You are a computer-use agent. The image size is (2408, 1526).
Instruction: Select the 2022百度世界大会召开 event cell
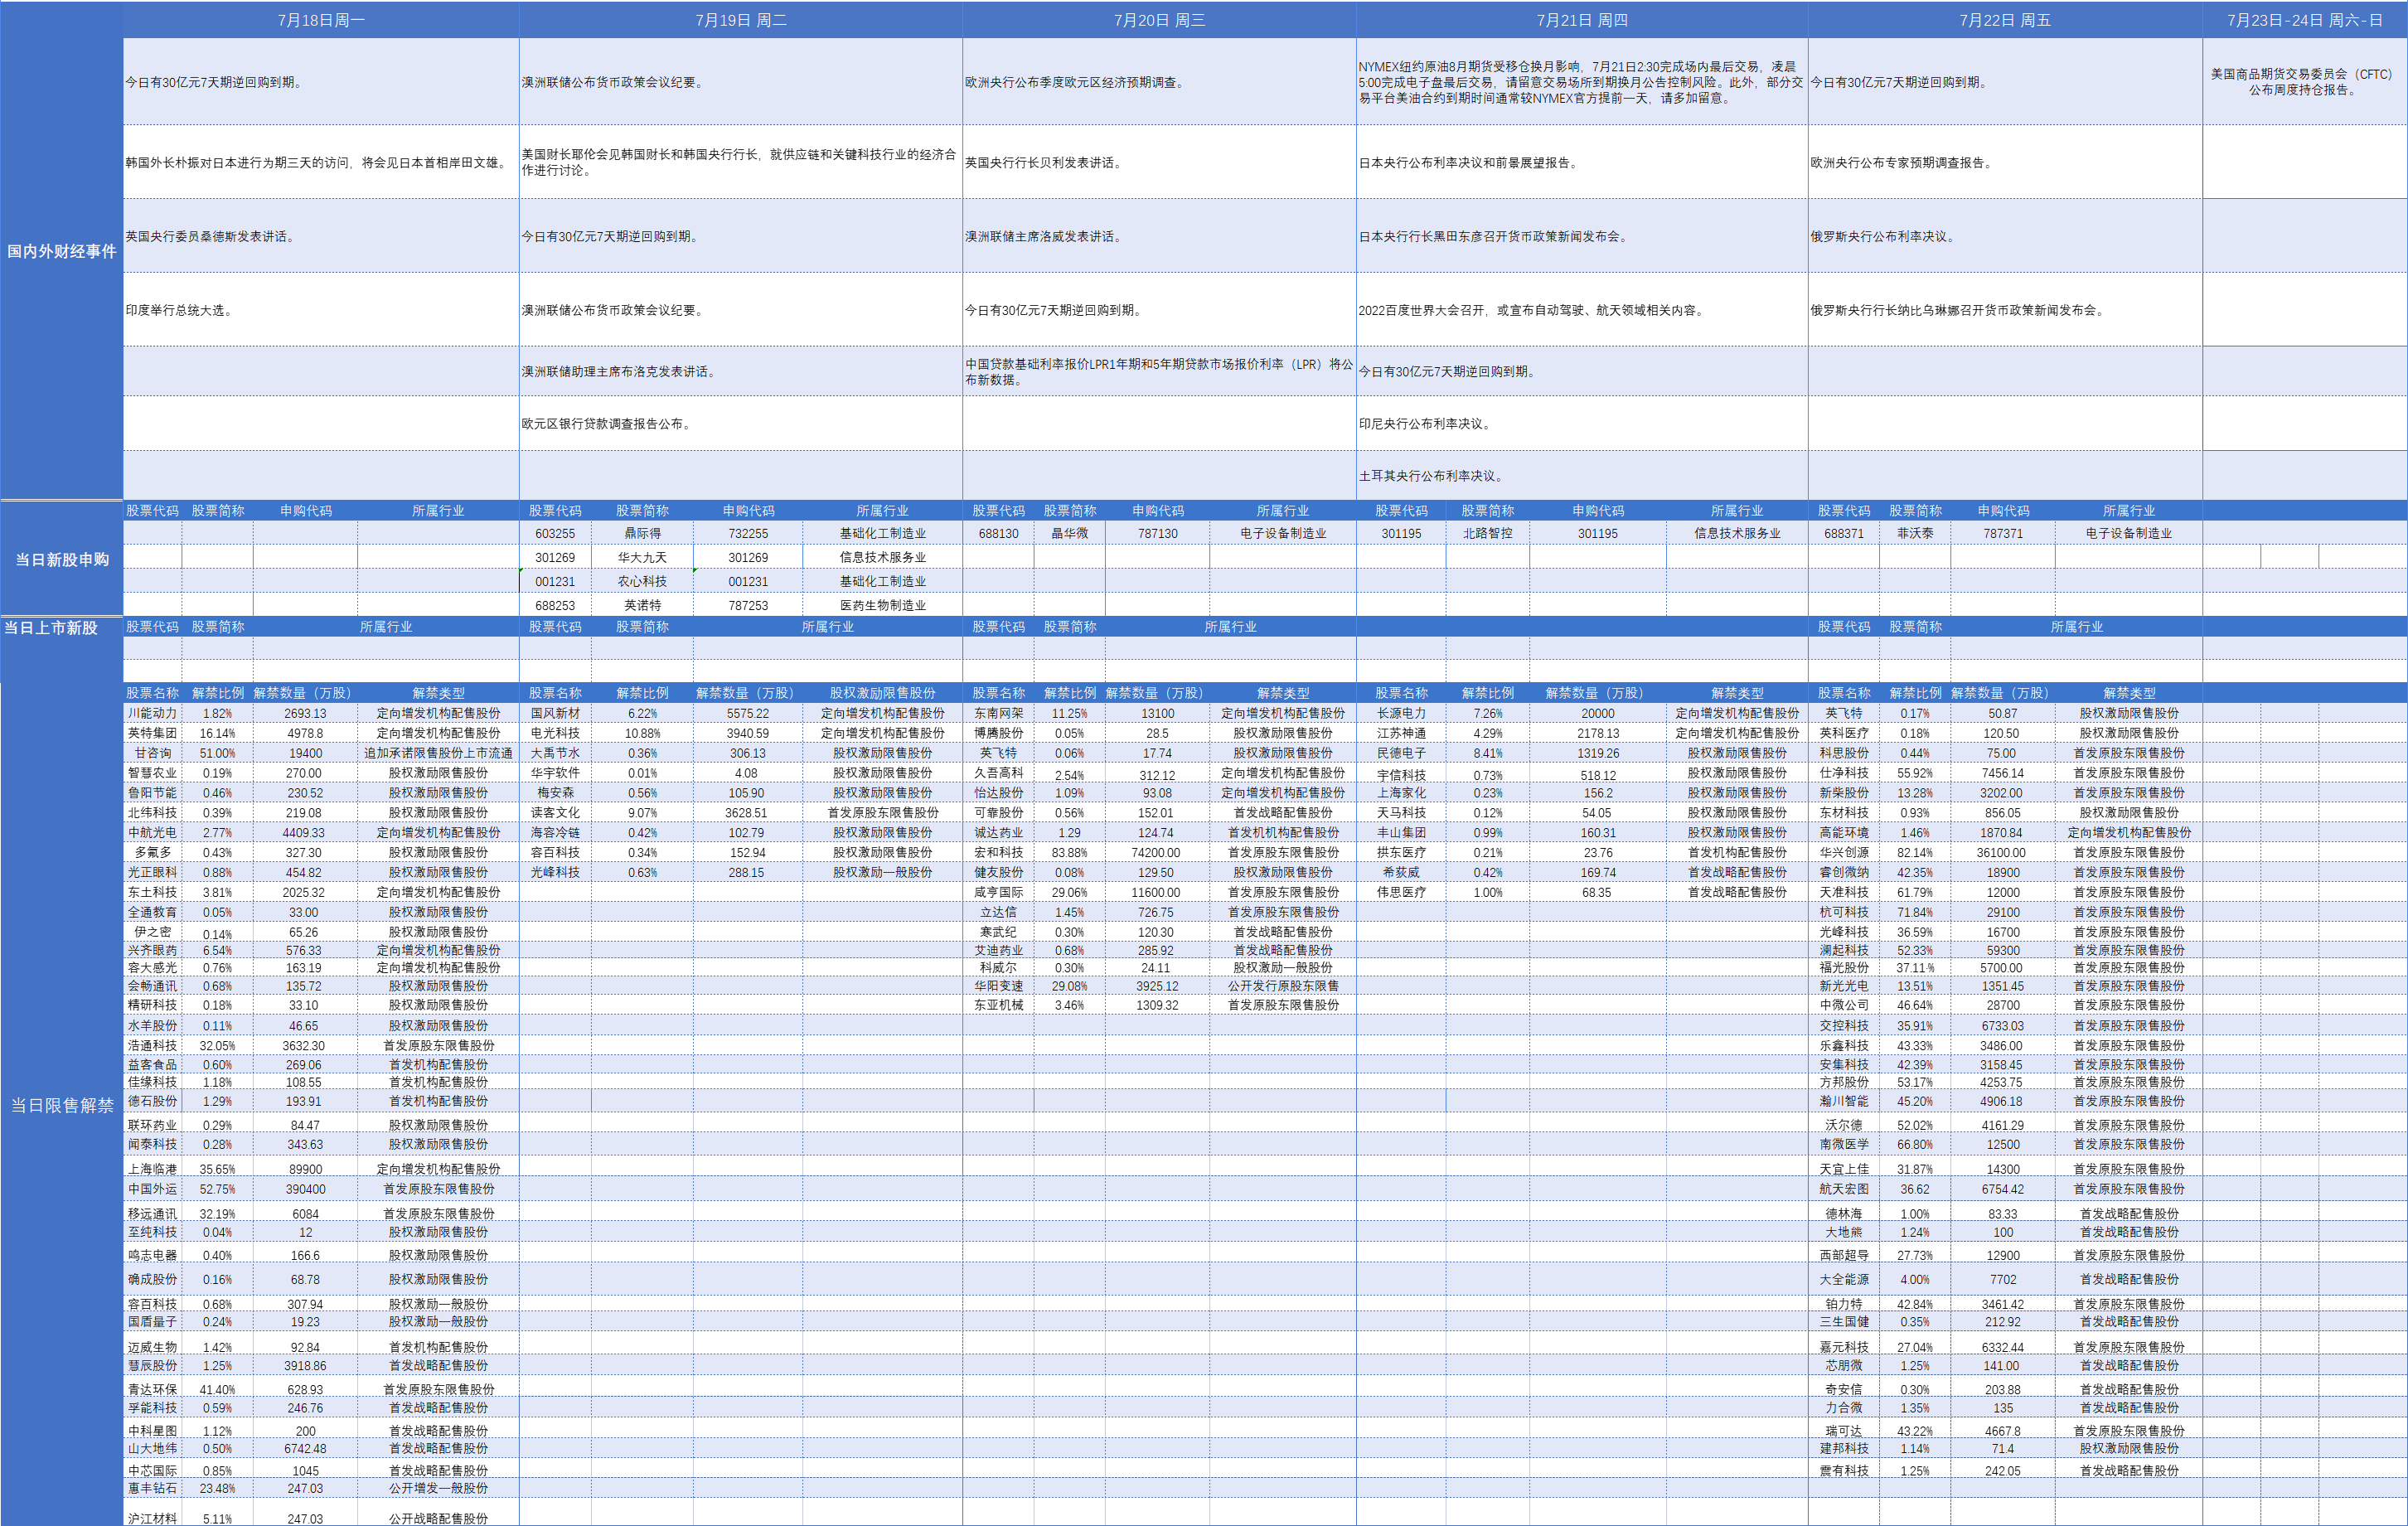coord(1582,310)
